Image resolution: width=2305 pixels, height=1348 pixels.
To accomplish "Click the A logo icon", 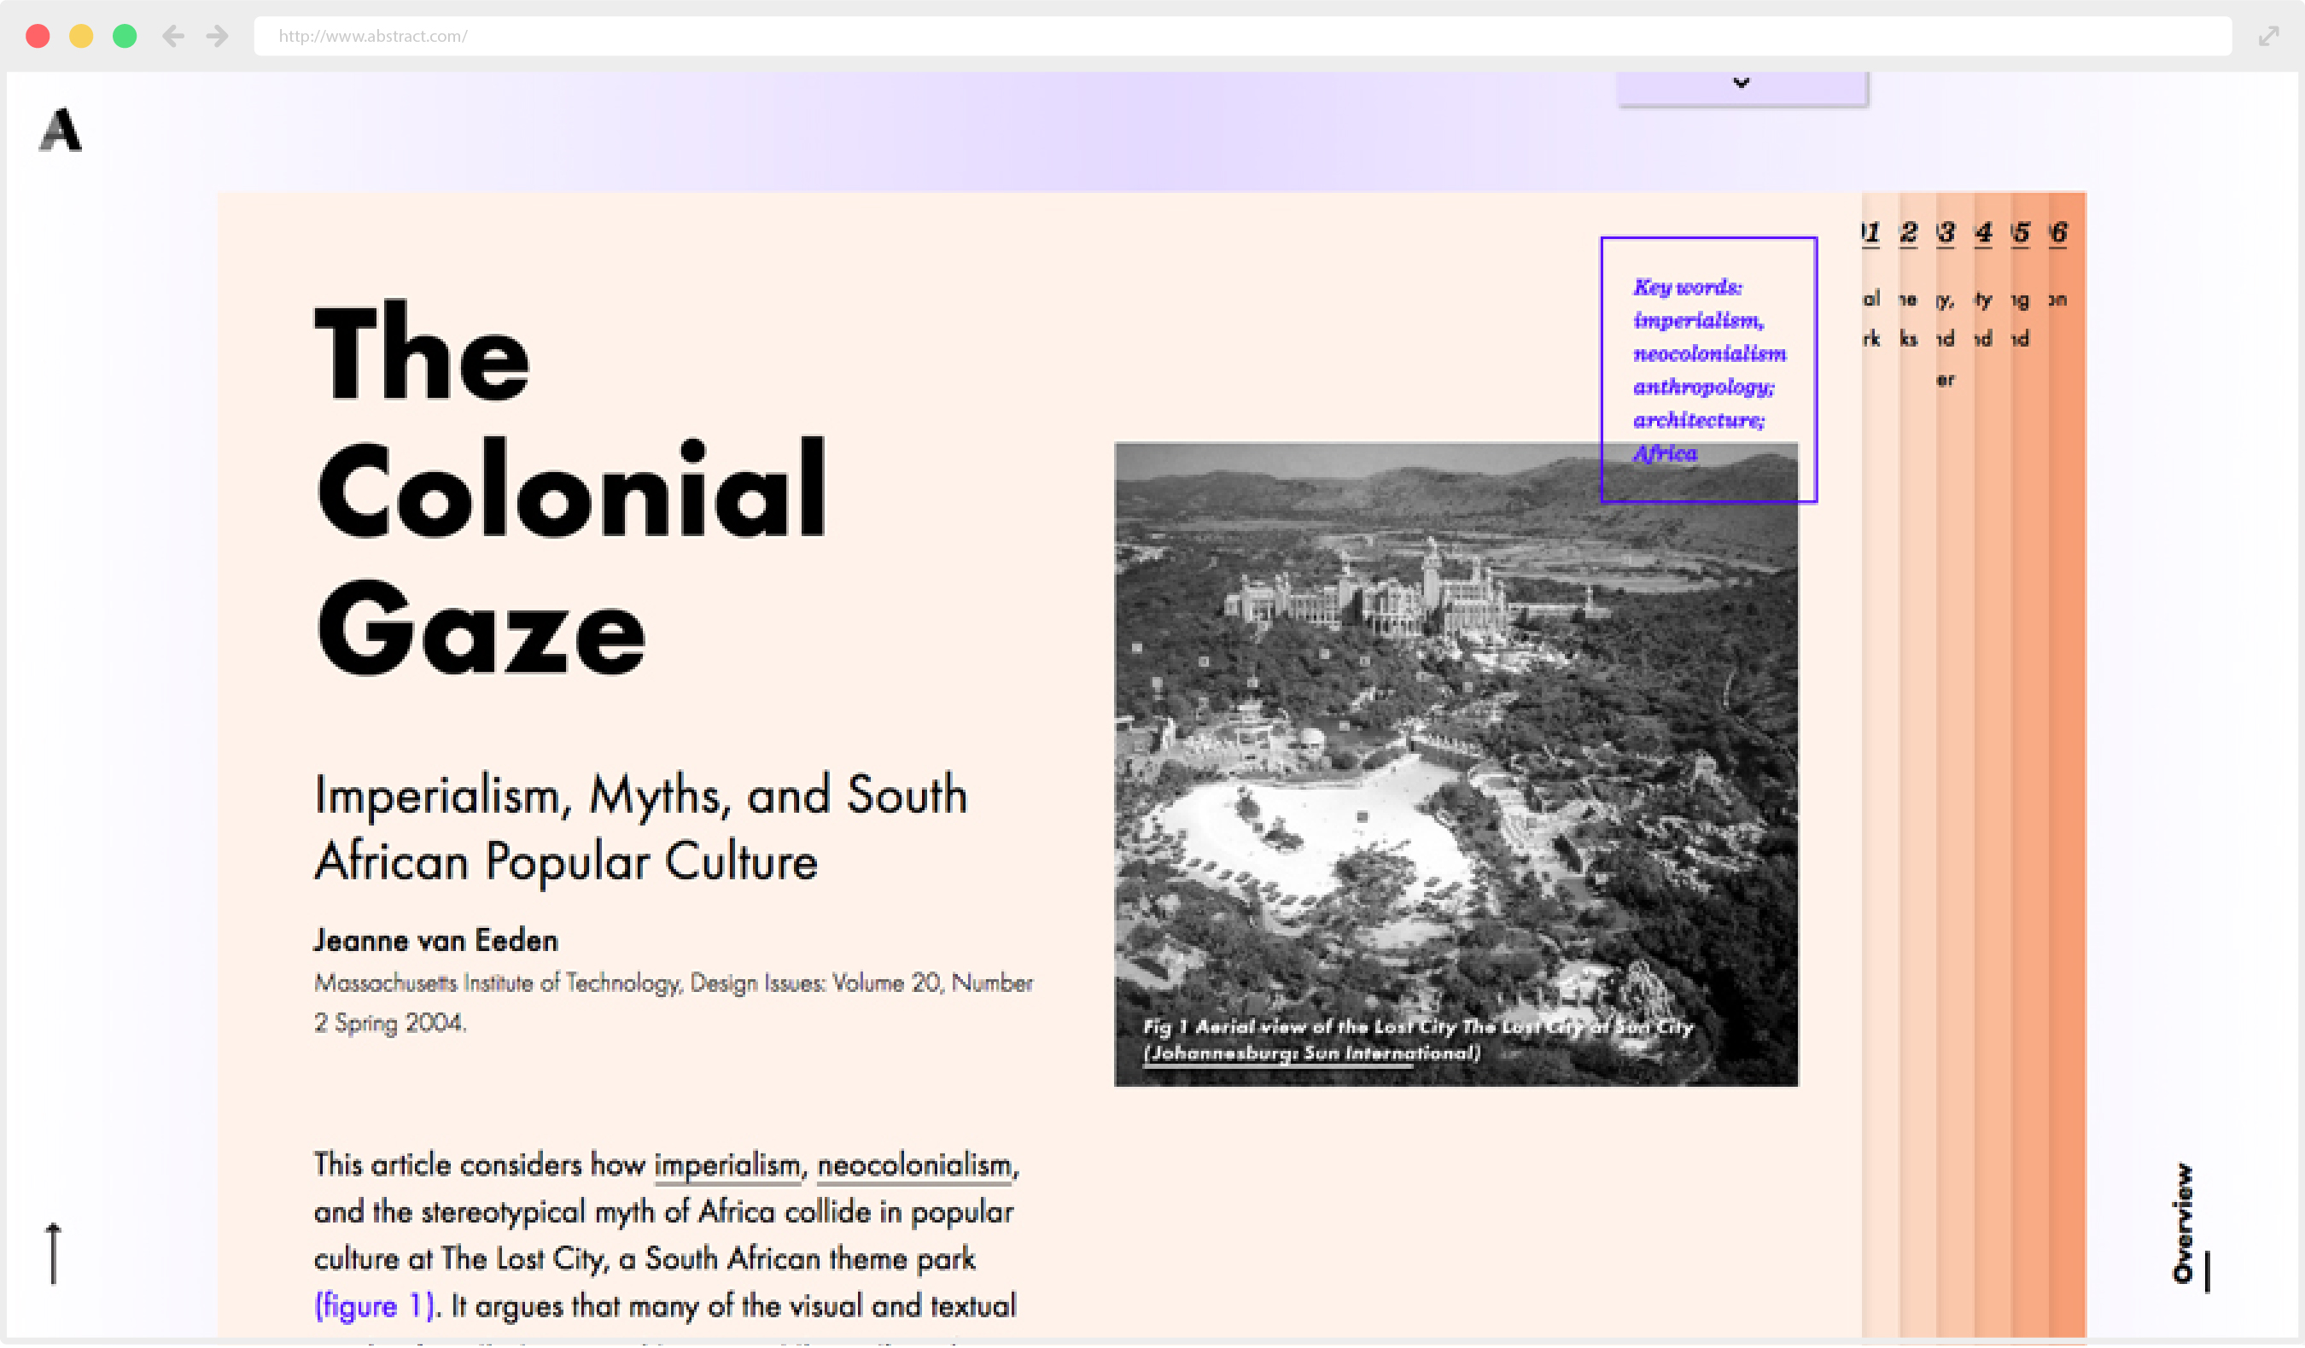I will tap(61, 129).
